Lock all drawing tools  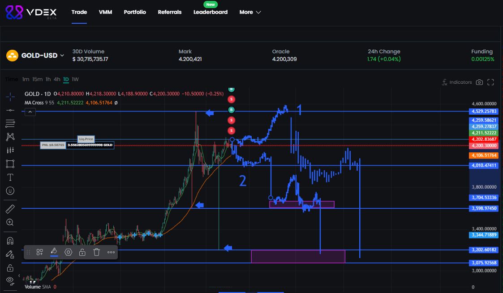(x=10, y=267)
